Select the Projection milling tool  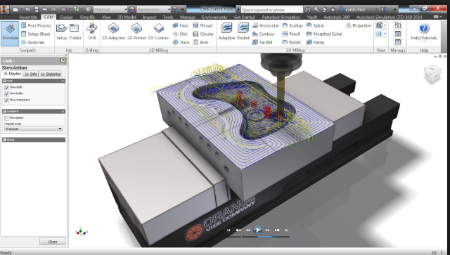coord(359,25)
